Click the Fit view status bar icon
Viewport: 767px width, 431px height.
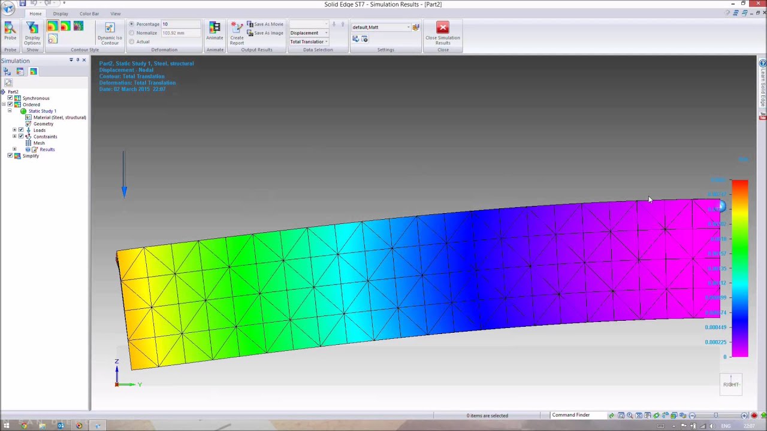point(639,415)
